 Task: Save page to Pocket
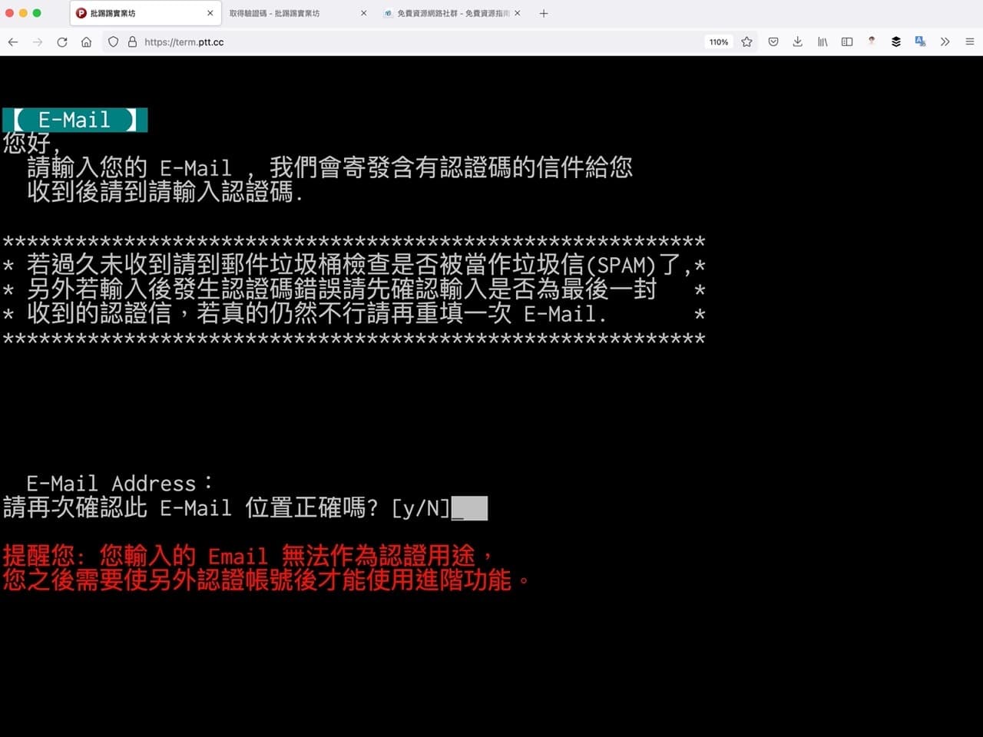pyautogui.click(x=773, y=42)
